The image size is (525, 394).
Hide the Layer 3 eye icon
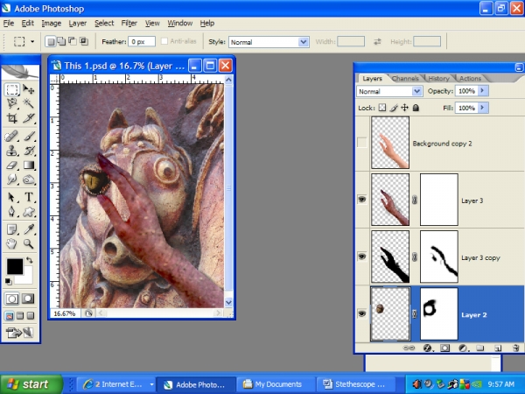tap(362, 200)
